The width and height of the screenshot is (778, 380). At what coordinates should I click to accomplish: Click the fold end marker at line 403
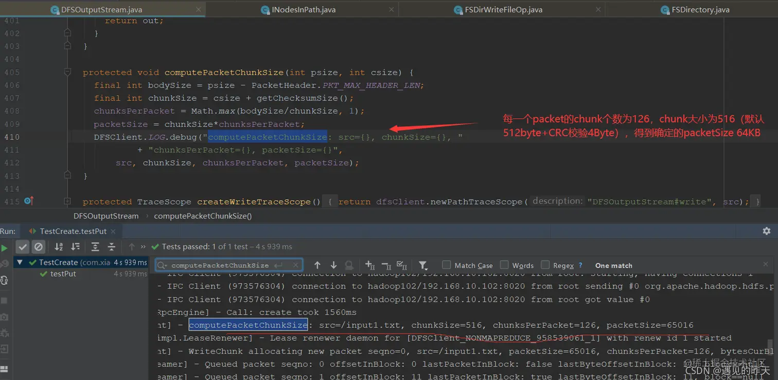(67, 46)
